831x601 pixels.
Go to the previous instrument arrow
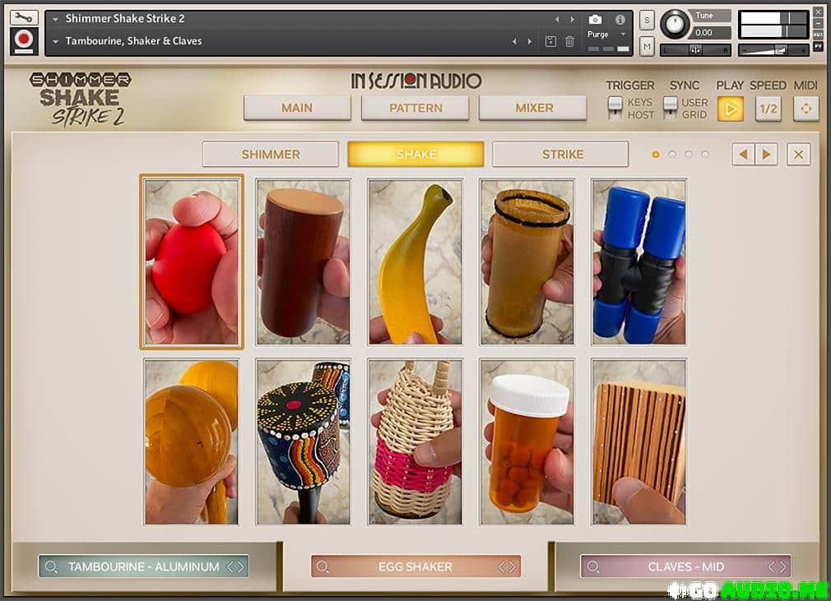pyautogui.click(x=557, y=20)
